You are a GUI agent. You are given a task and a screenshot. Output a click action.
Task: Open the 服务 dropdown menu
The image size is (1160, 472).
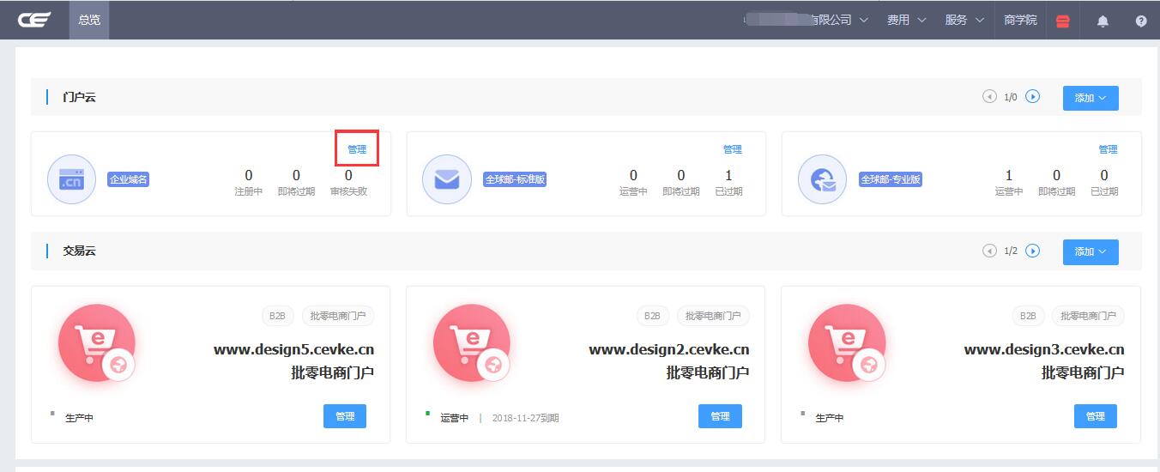point(964,20)
